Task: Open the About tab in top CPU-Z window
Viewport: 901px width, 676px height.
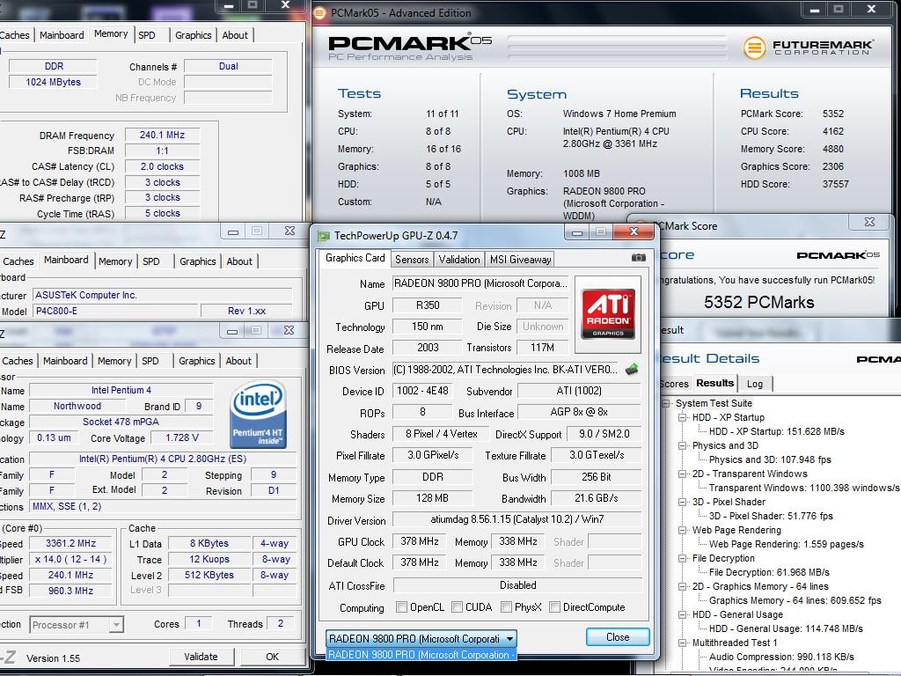Action: pyautogui.click(x=235, y=35)
